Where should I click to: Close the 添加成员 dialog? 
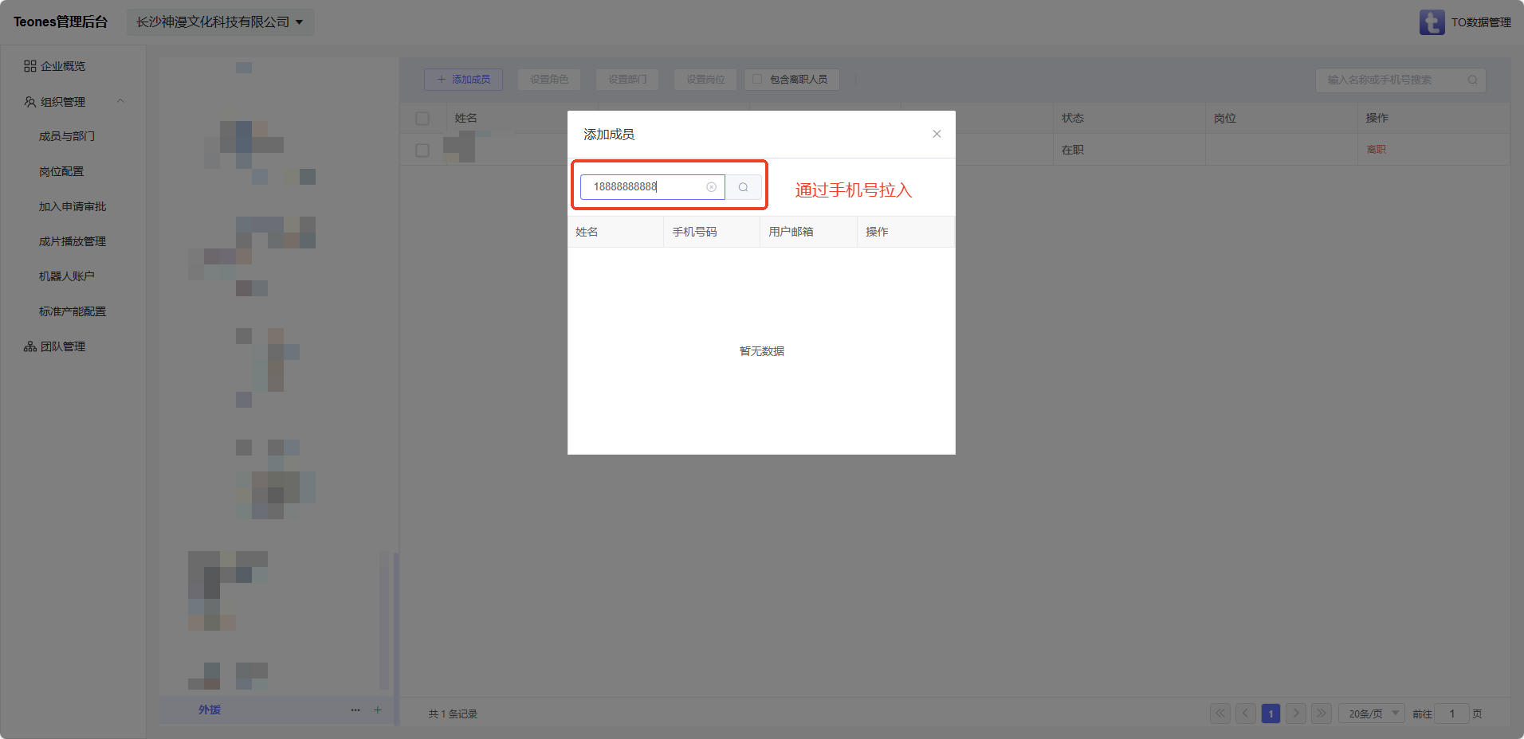point(937,134)
